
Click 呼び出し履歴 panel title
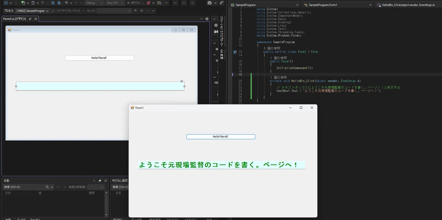click(120, 181)
